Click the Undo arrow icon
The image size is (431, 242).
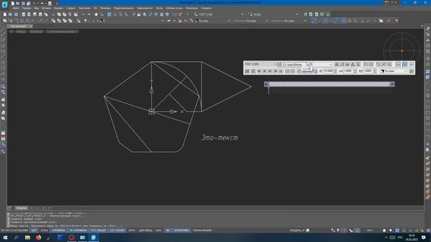pyautogui.click(x=84, y=14)
